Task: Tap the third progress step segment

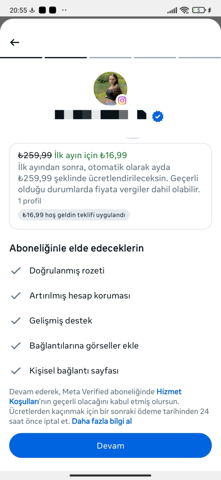Action: pyautogui.click(x=110, y=57)
